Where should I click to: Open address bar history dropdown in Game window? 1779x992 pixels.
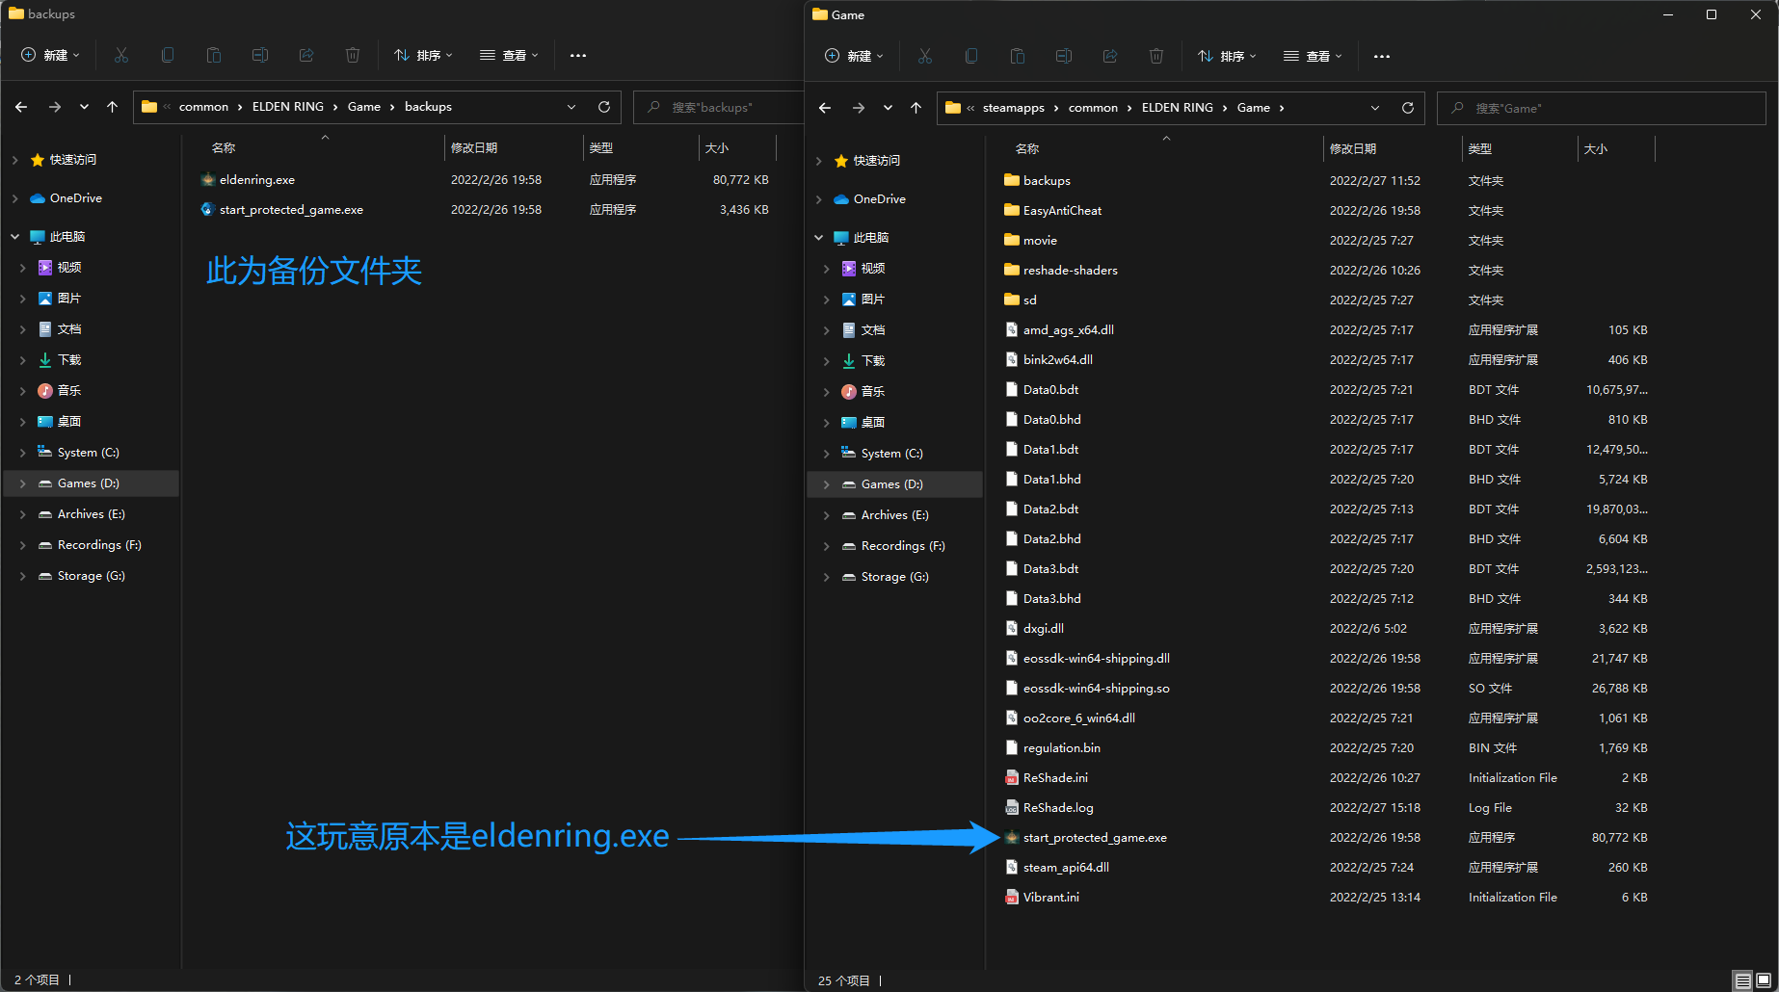coord(1375,108)
